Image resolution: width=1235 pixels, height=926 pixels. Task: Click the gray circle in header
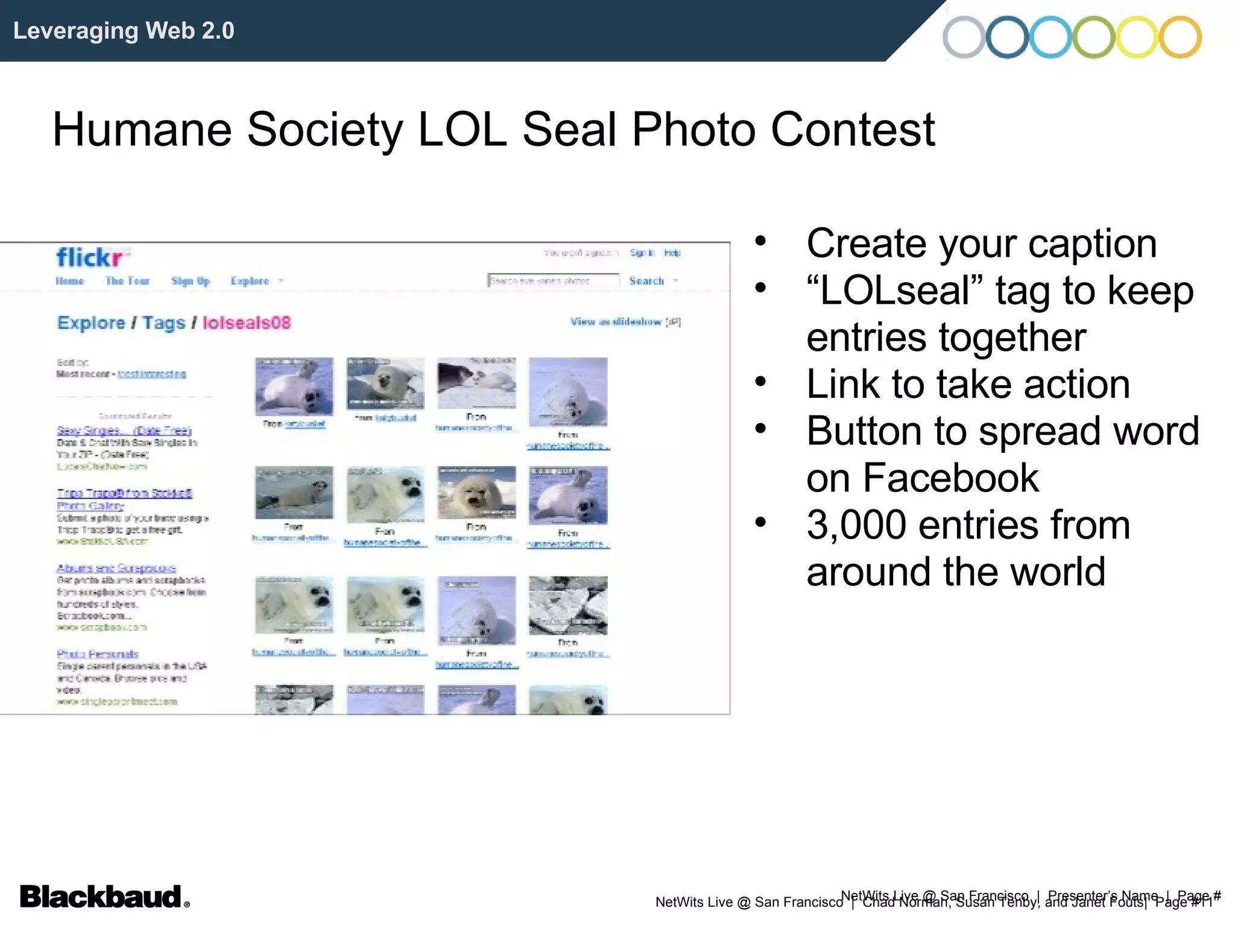[964, 37]
